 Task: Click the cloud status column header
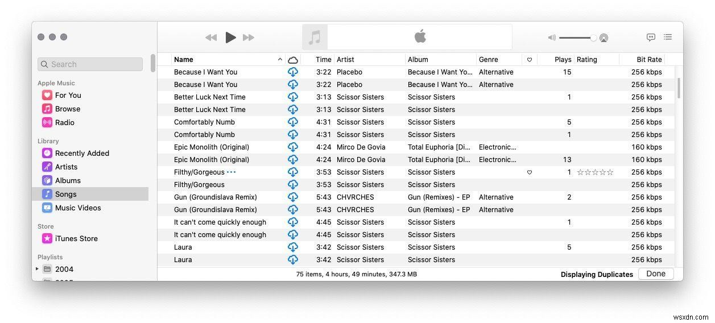tap(293, 59)
